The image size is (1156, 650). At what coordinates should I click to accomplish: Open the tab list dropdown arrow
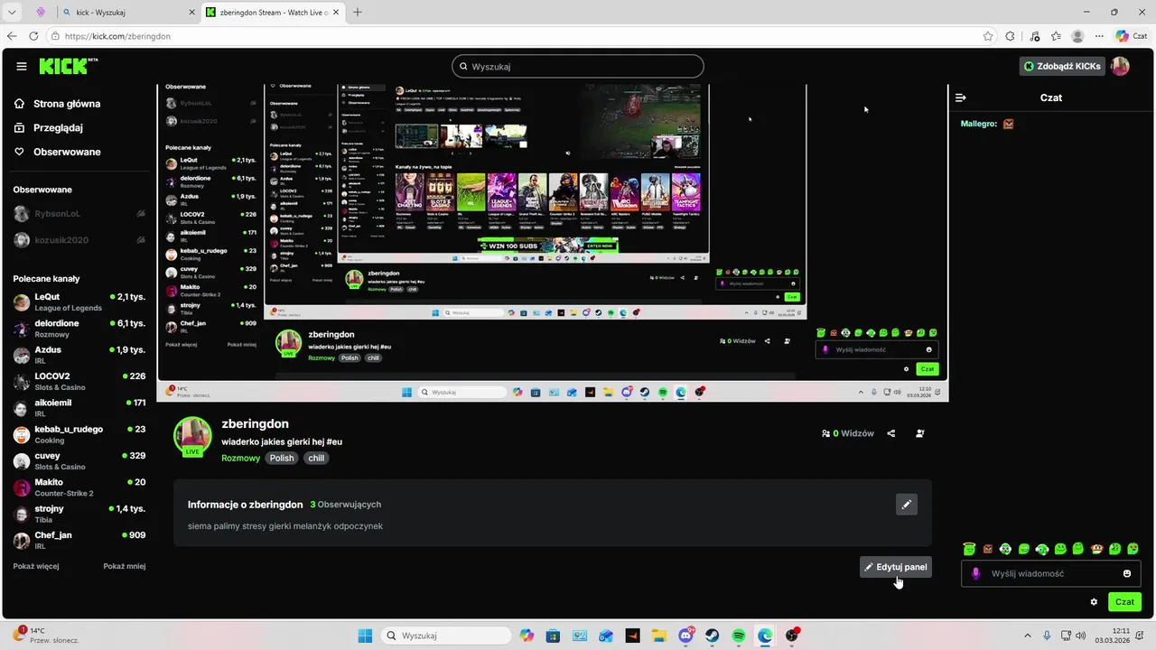(x=12, y=12)
